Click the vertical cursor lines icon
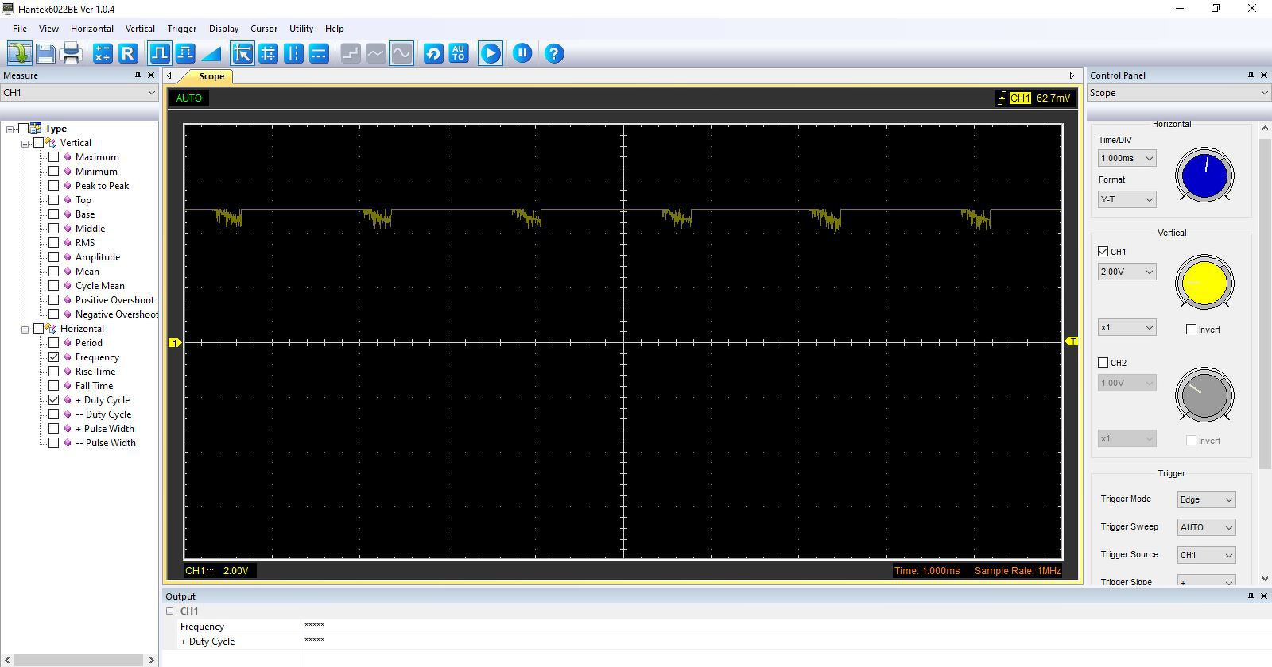 tap(293, 53)
